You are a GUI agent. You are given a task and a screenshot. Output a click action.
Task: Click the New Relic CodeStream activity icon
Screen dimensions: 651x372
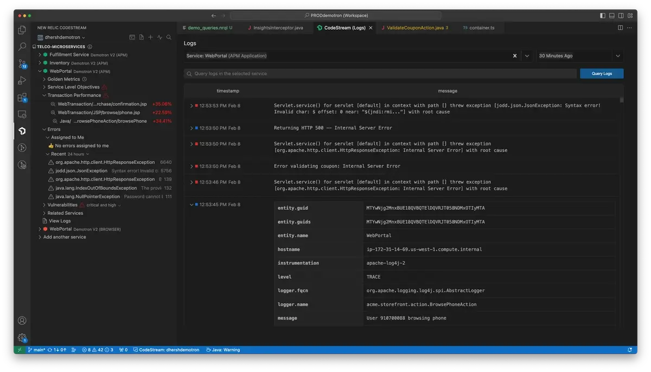click(x=22, y=131)
